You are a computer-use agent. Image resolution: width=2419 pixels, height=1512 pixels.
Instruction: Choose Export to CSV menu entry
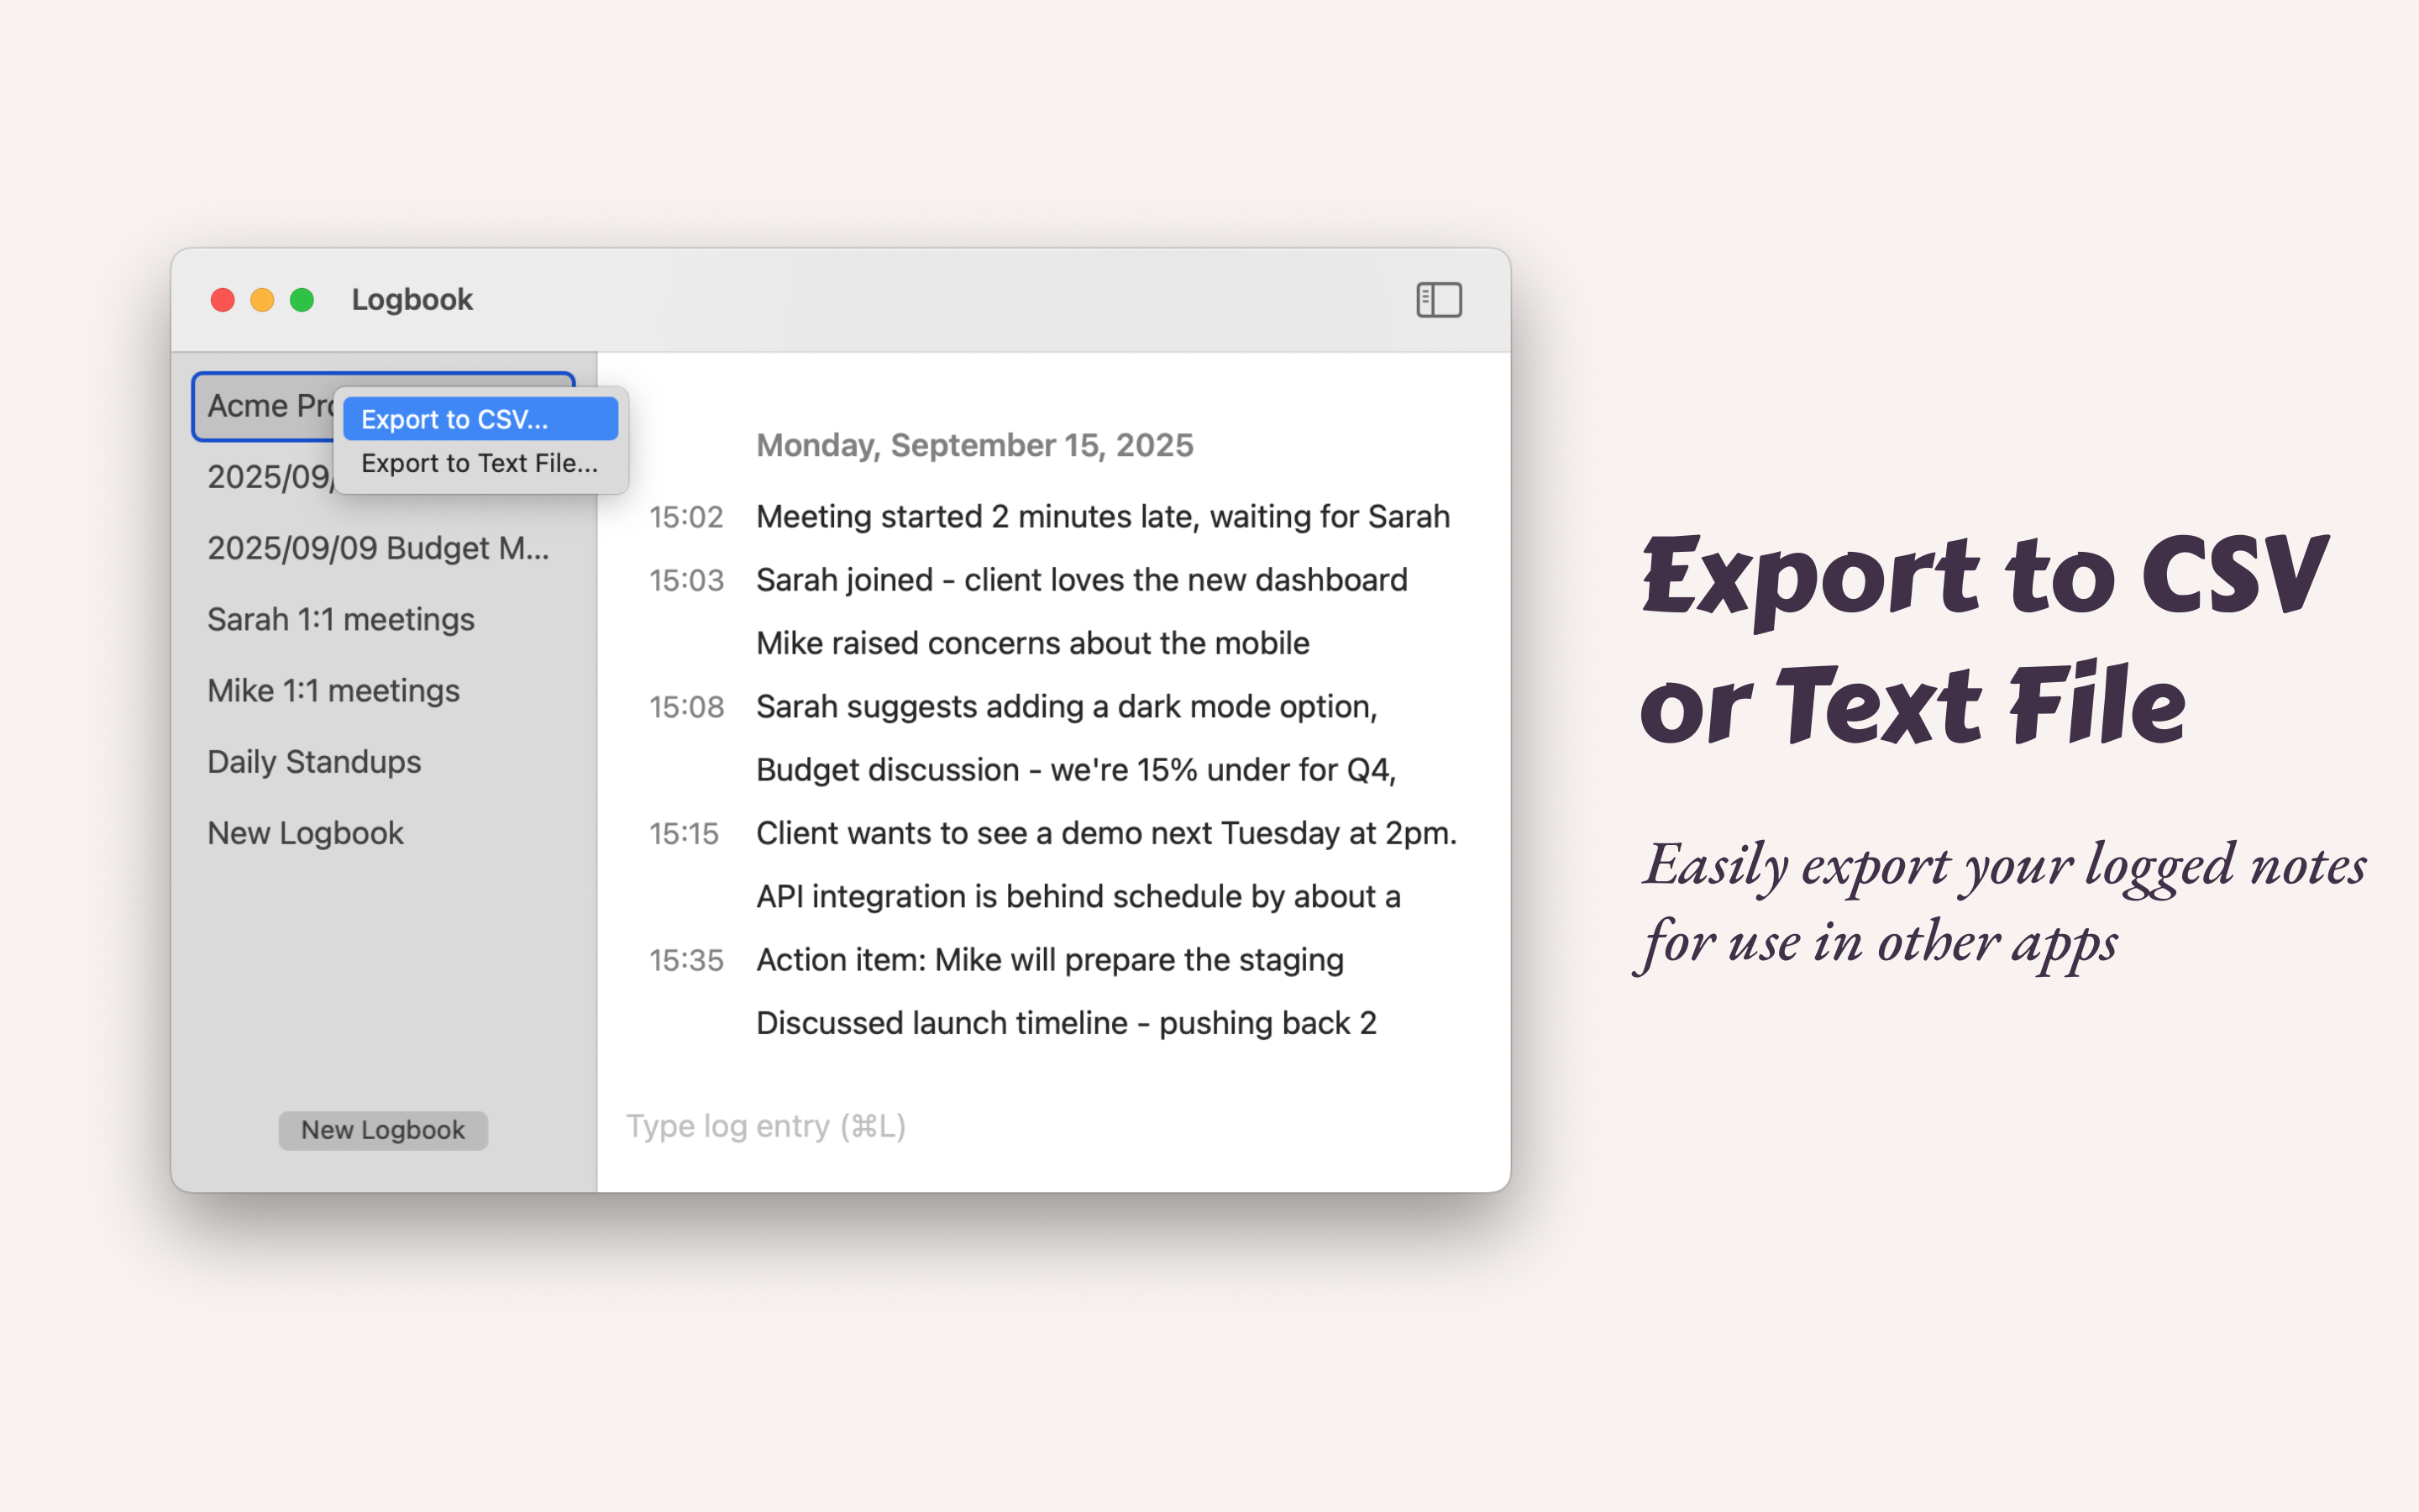pos(480,419)
